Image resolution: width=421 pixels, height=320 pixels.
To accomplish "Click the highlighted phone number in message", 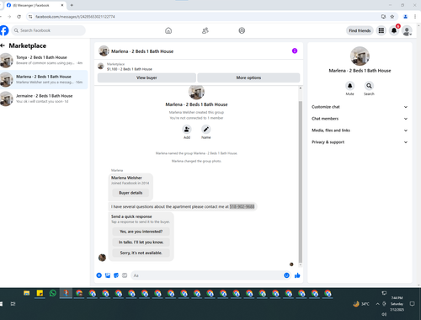I will pos(242,206).
